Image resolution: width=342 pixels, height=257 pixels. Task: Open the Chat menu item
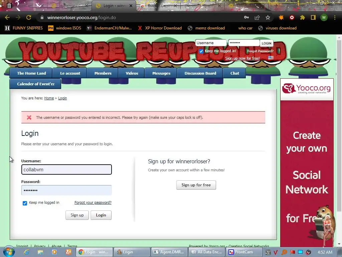click(235, 73)
